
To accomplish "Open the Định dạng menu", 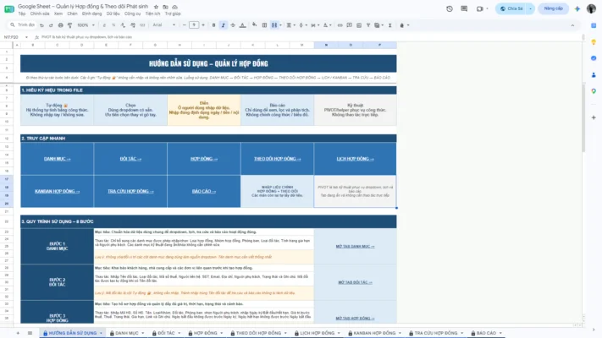I will click(91, 14).
